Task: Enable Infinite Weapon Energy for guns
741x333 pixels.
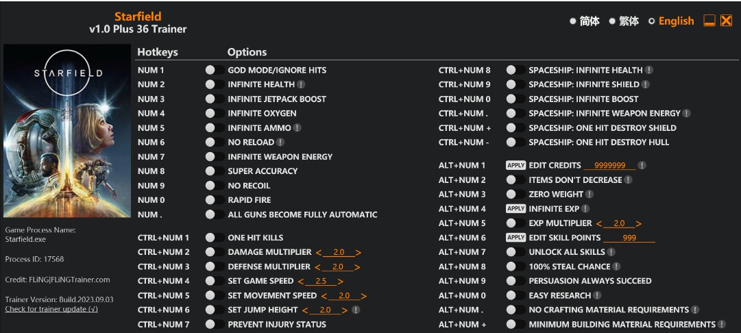Action: [x=215, y=157]
